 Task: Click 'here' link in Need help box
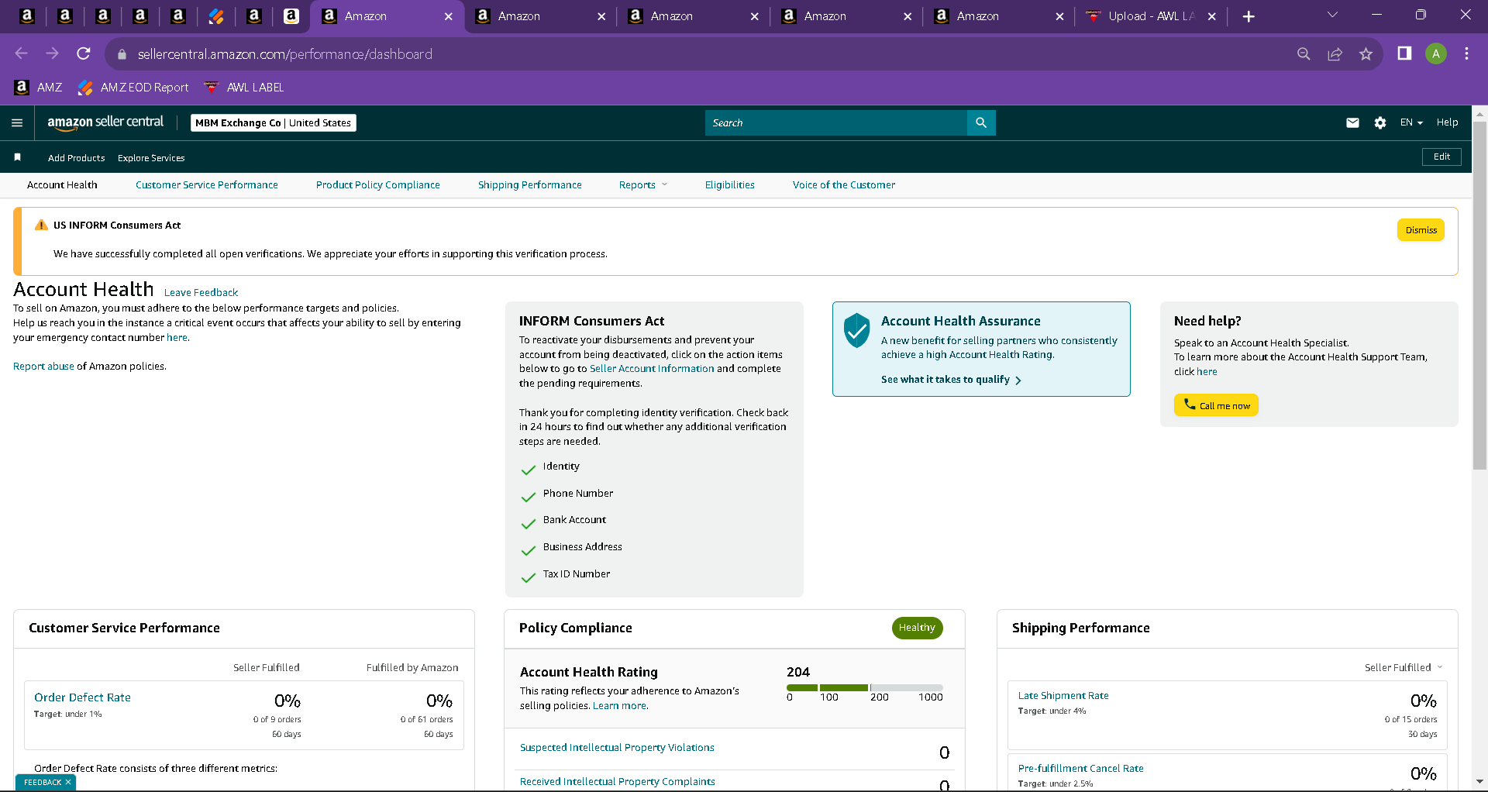click(x=1207, y=372)
